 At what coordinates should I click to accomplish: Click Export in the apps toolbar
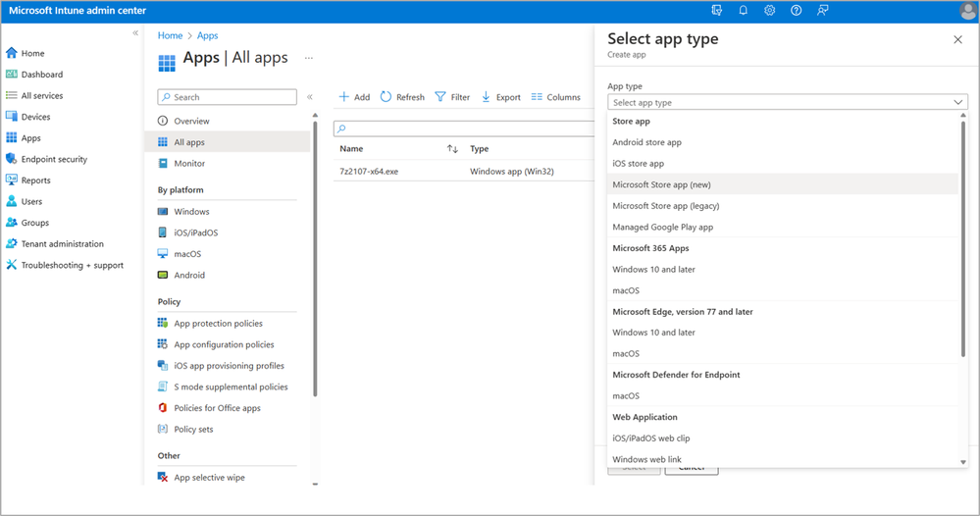click(x=500, y=97)
